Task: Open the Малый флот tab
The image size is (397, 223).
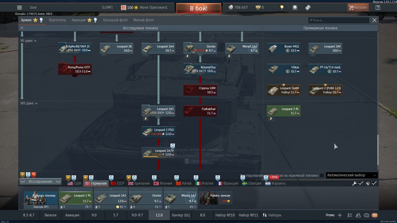Action: click(144, 20)
